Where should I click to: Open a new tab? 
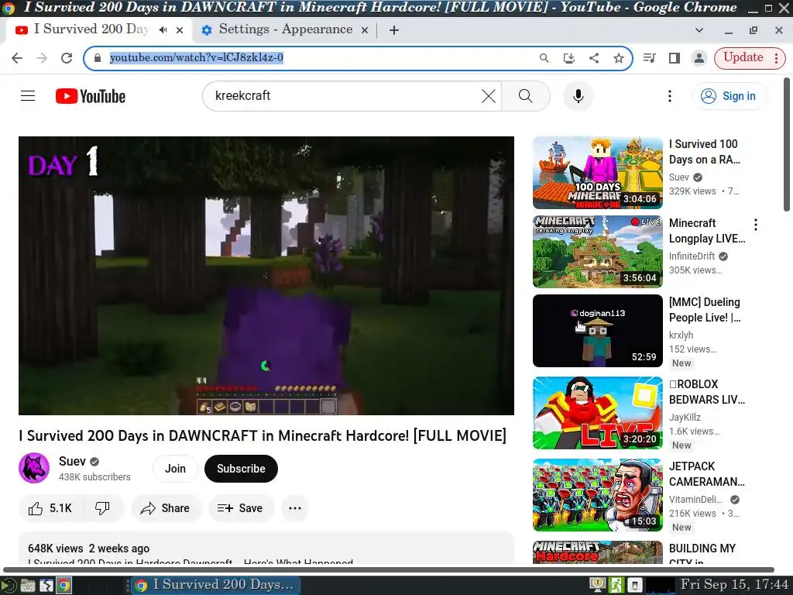click(394, 30)
